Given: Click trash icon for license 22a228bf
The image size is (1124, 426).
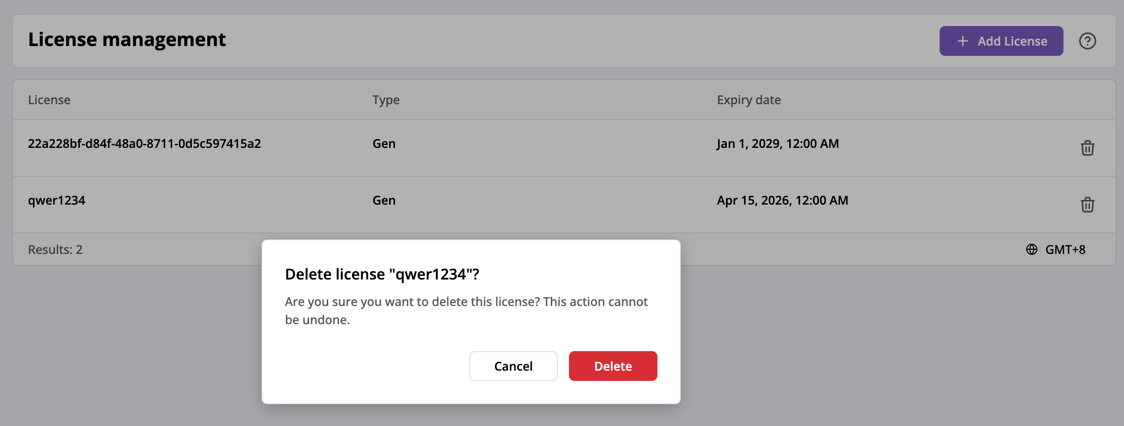Looking at the screenshot, I should tap(1087, 148).
